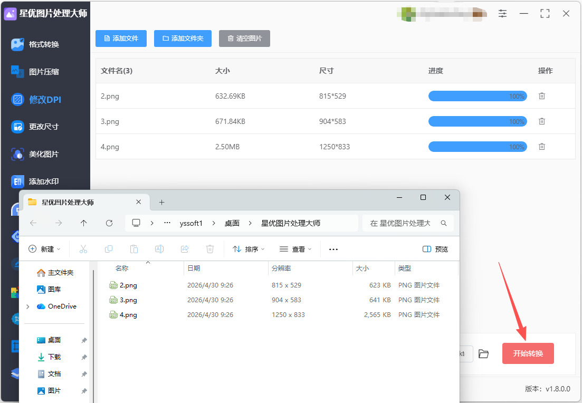582x403 pixels.
Task: Delete the 4.png row in image list
Action: (x=542, y=147)
